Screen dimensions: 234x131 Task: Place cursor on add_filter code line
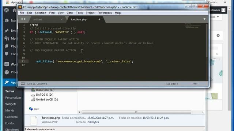click(84, 61)
